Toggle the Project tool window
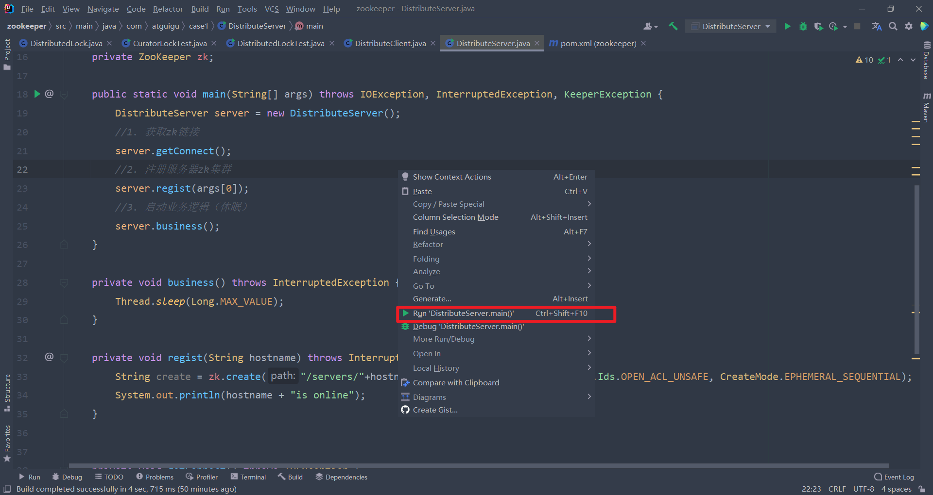The height and width of the screenshot is (495, 933). (x=7, y=54)
